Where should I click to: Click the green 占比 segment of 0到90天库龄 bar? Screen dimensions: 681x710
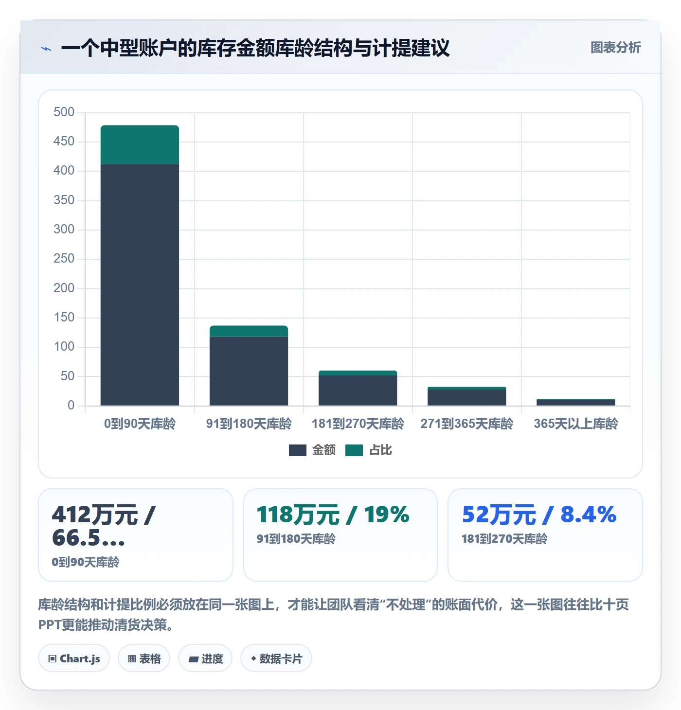point(140,145)
